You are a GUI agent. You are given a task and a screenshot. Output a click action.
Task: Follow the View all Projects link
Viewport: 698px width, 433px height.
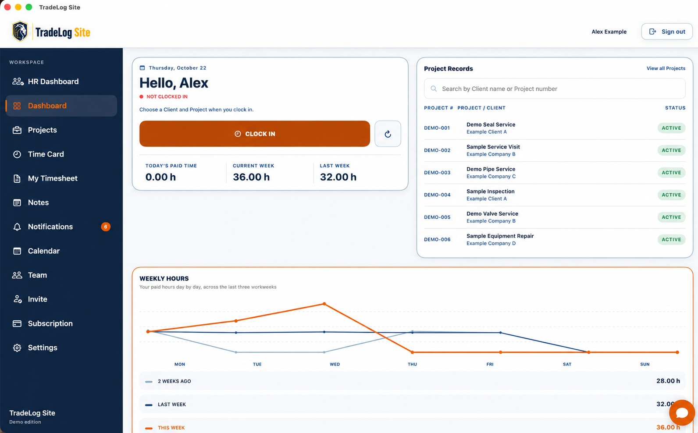coord(666,68)
